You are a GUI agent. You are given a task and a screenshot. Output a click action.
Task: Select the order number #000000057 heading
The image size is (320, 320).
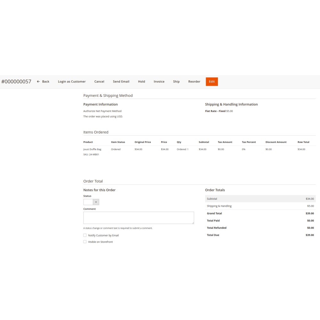click(16, 82)
